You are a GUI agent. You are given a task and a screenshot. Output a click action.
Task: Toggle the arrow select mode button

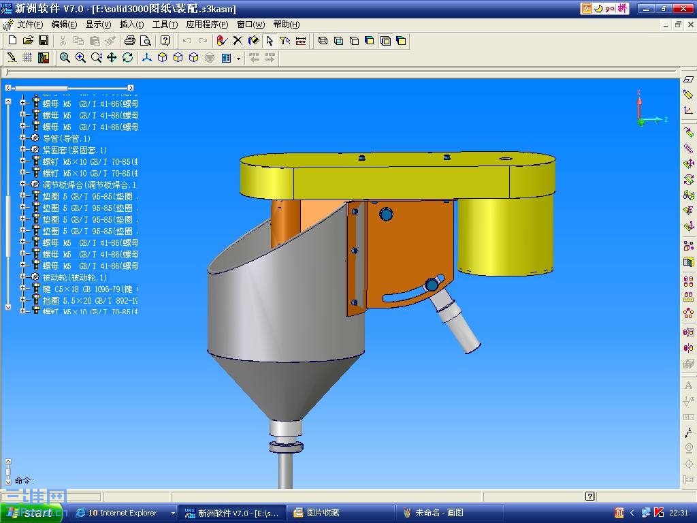pos(270,41)
